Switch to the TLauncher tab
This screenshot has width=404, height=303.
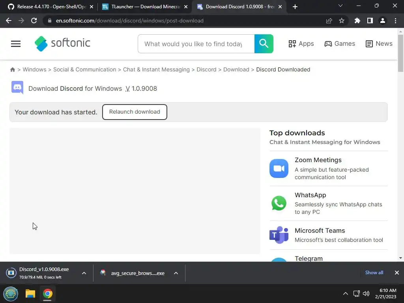(145, 7)
